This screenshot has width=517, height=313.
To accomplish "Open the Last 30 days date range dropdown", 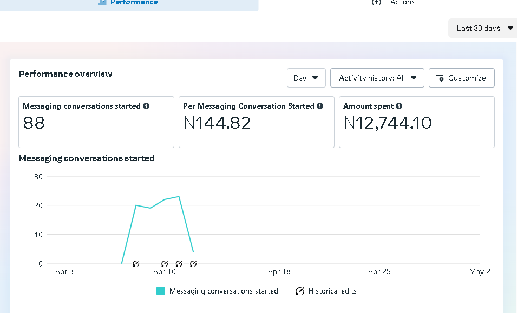I will pyautogui.click(x=483, y=28).
